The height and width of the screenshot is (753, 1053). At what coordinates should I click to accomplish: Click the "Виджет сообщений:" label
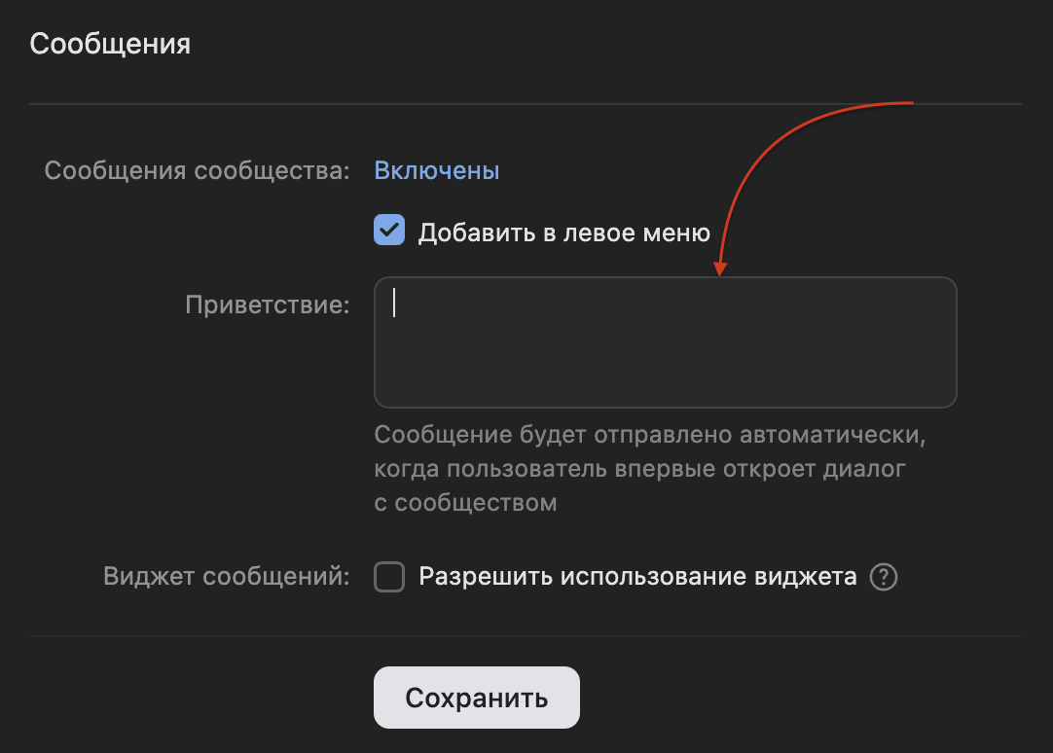point(226,577)
